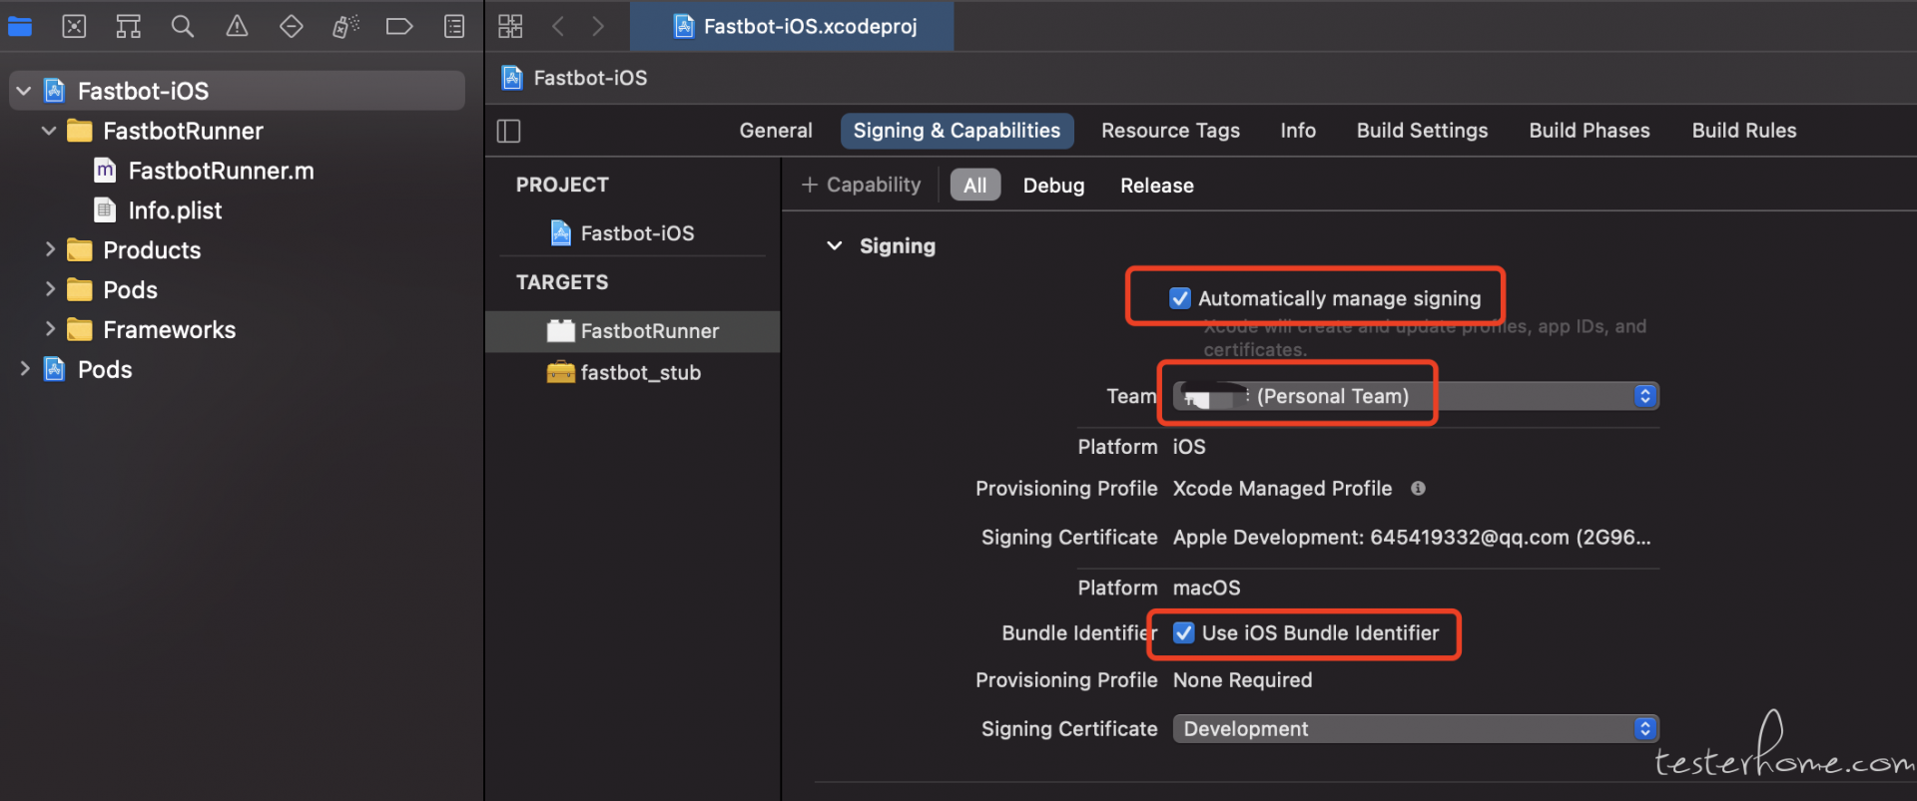Select the FastbotRunner target
Screen dimensions: 1917x801
[633, 331]
